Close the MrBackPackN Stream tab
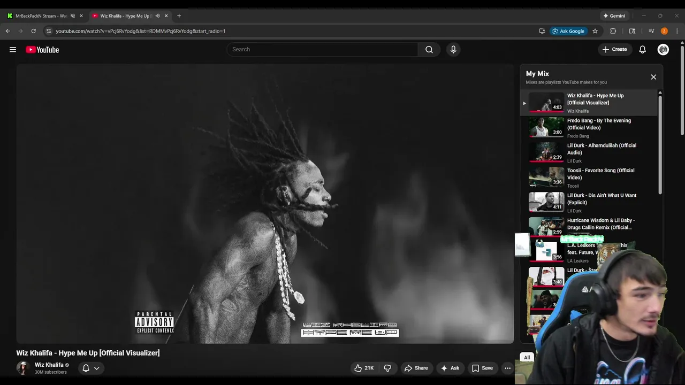Image resolution: width=685 pixels, height=385 pixels. pyautogui.click(x=81, y=16)
